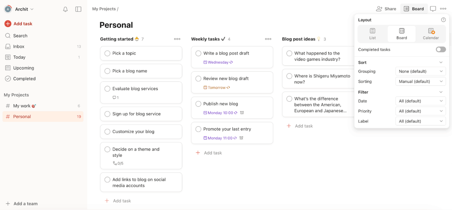Toggle the sidebar visibility icon
452x210 pixels.
point(78,9)
